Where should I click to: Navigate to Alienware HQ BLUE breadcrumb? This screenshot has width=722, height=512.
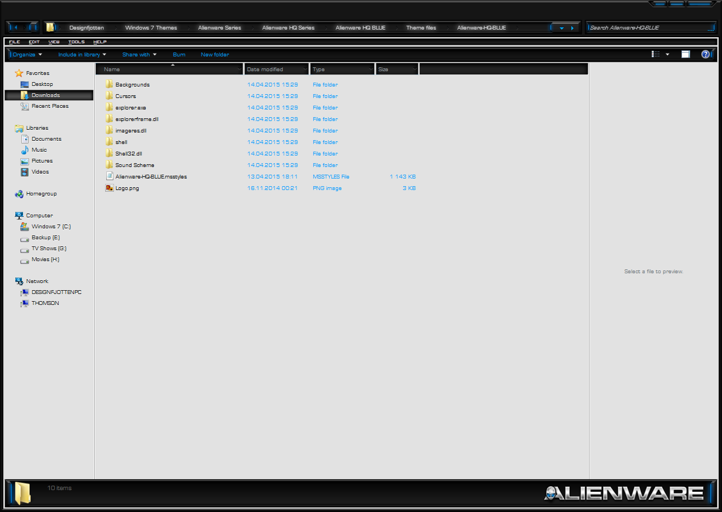(360, 28)
